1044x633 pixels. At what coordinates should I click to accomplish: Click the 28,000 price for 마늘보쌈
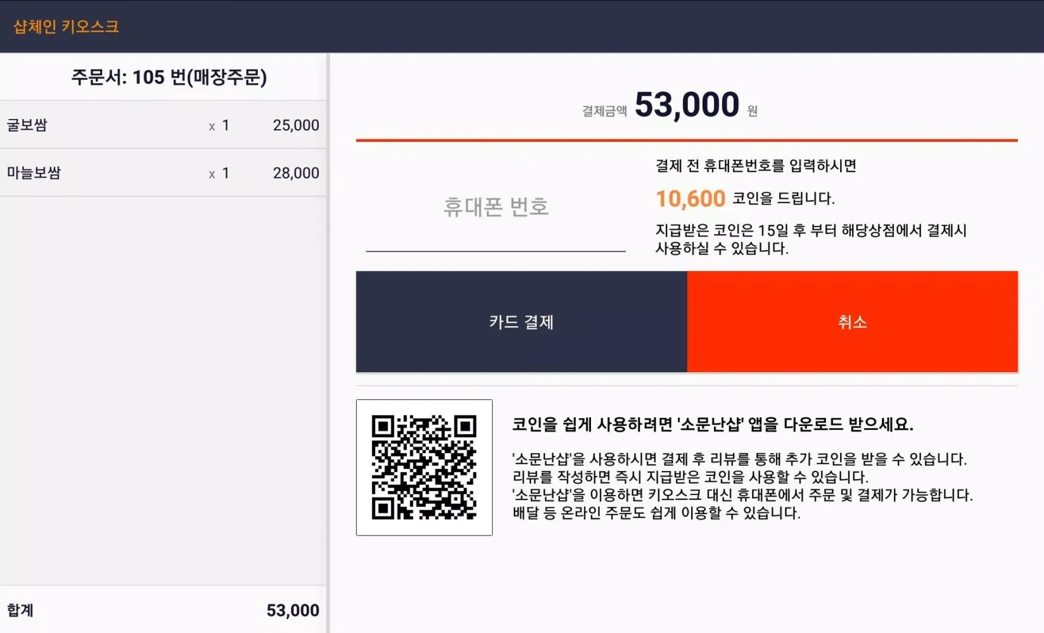pos(296,173)
